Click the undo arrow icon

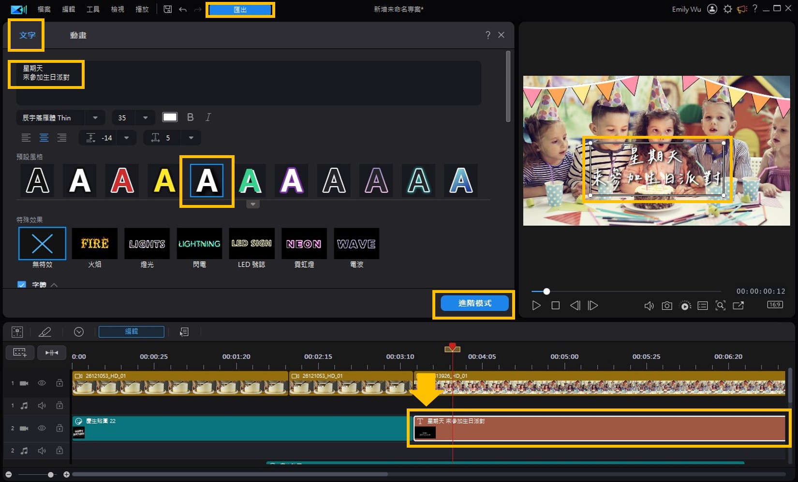pos(183,9)
